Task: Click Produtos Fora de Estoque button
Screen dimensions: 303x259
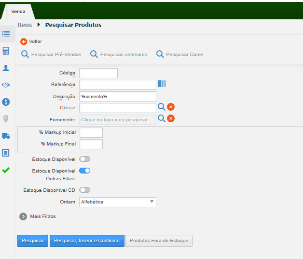Action: point(159,241)
